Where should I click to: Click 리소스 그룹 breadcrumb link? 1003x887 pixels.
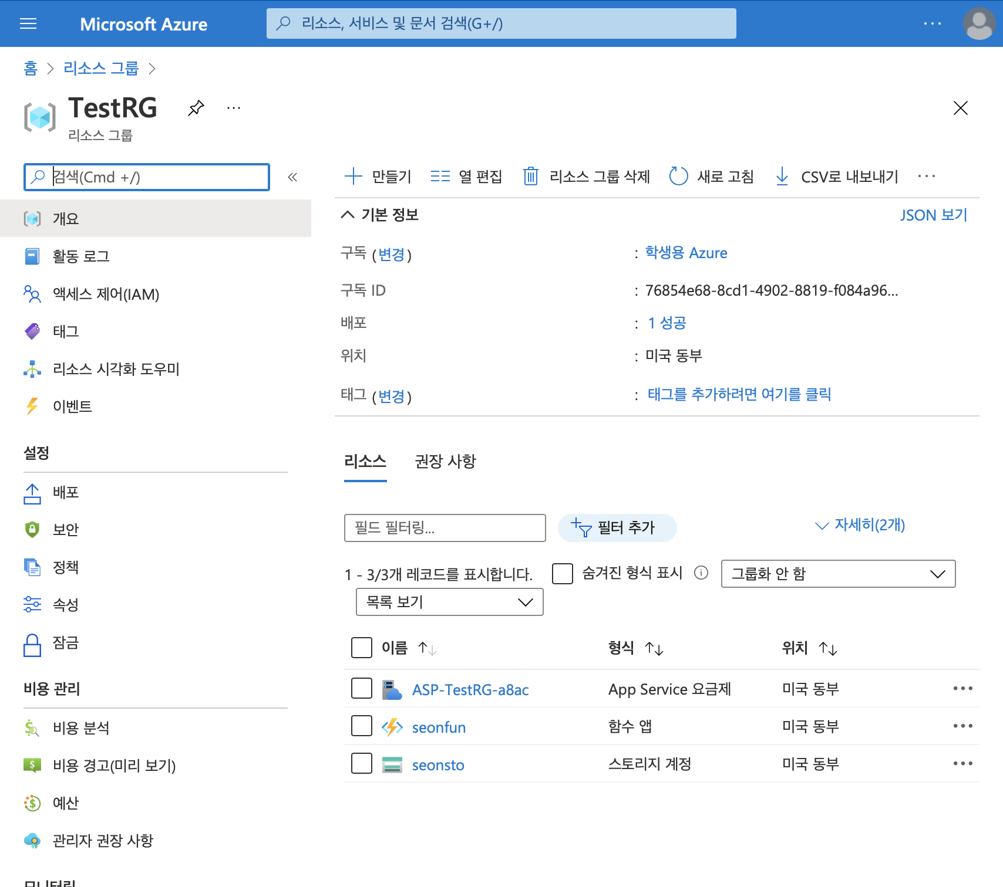[101, 69]
